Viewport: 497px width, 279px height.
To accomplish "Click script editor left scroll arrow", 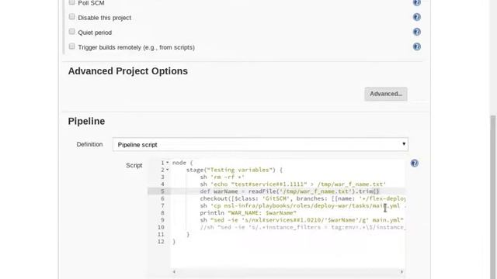I will pyautogui.click(x=174, y=272).
